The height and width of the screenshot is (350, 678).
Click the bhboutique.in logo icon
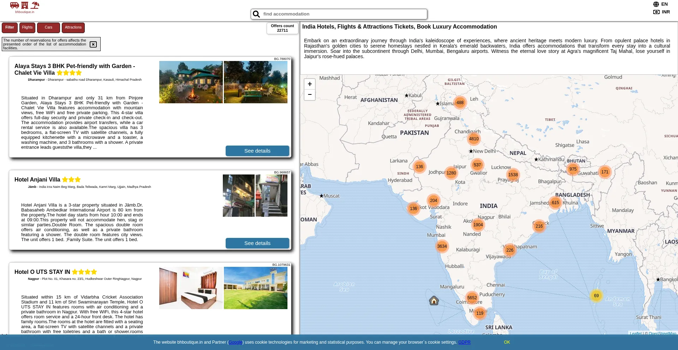(24, 6)
